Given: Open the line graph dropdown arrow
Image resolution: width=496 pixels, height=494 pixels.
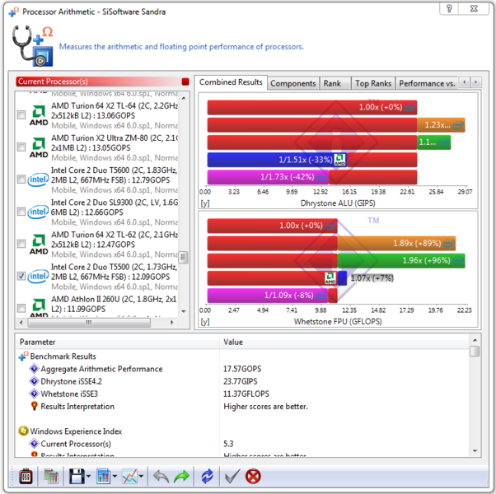Looking at the screenshot, I should 141,477.
